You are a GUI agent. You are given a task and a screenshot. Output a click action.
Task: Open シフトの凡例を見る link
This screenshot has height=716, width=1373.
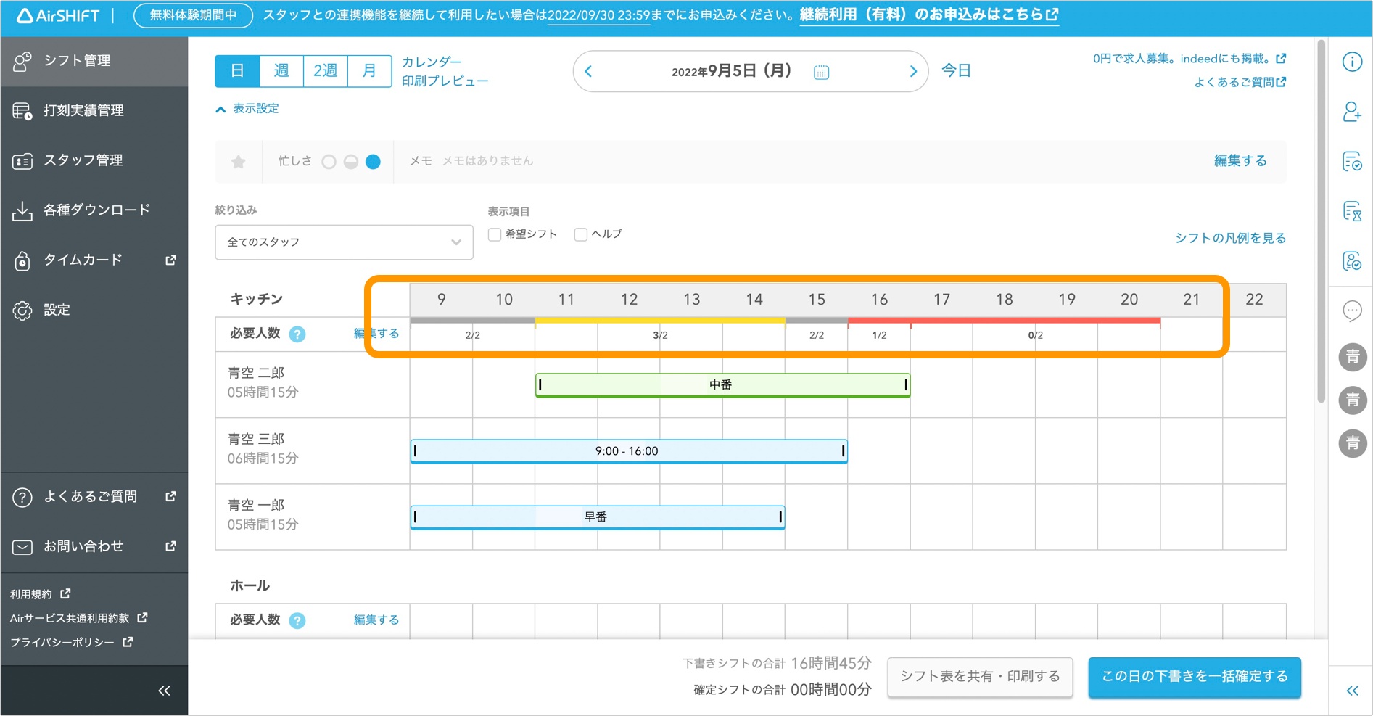(x=1229, y=237)
